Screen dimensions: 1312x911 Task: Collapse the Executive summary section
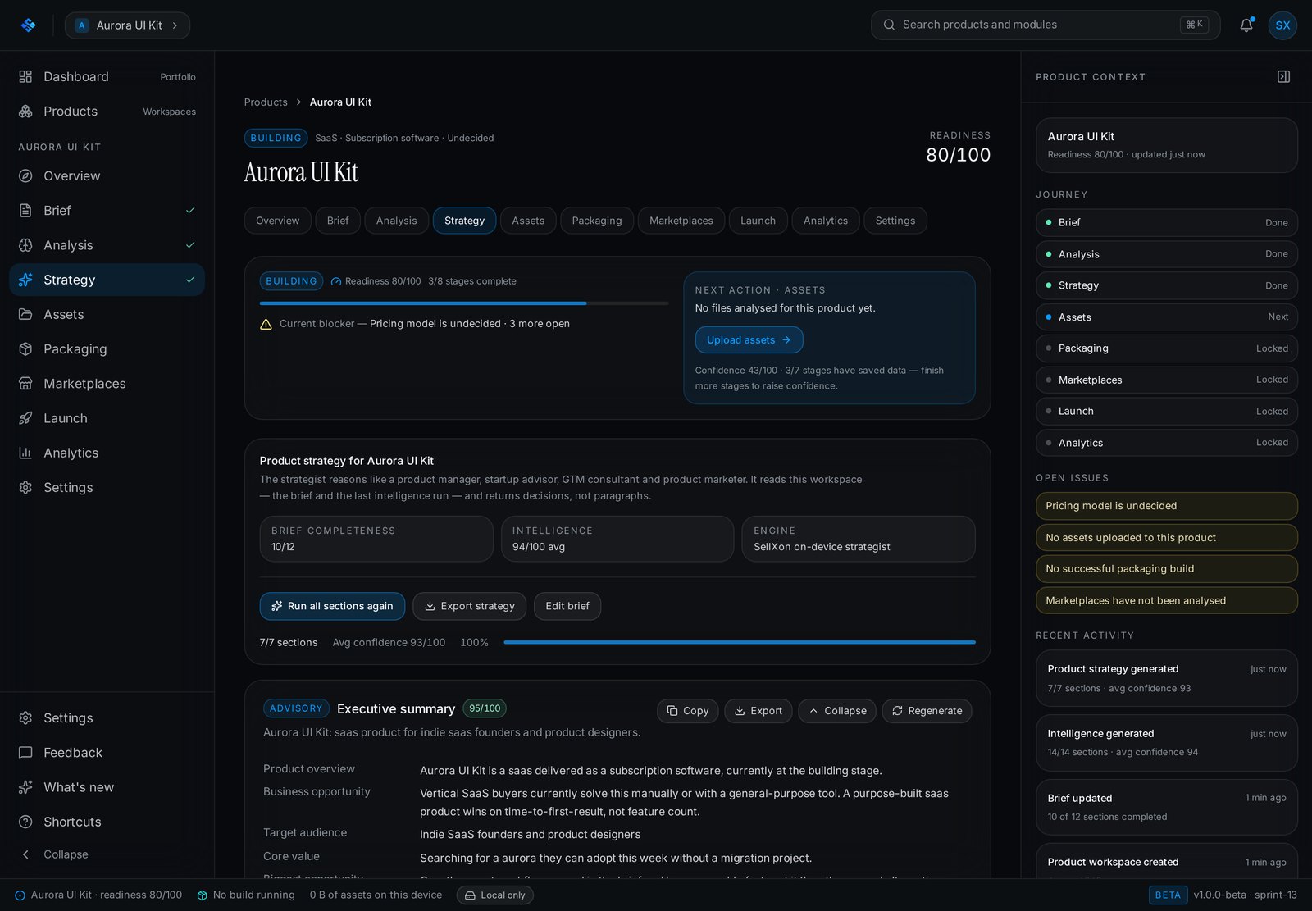point(837,711)
